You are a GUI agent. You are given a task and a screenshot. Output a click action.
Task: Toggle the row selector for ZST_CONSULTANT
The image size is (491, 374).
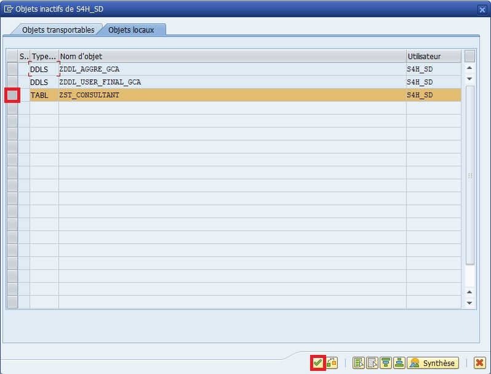pyautogui.click(x=12, y=95)
